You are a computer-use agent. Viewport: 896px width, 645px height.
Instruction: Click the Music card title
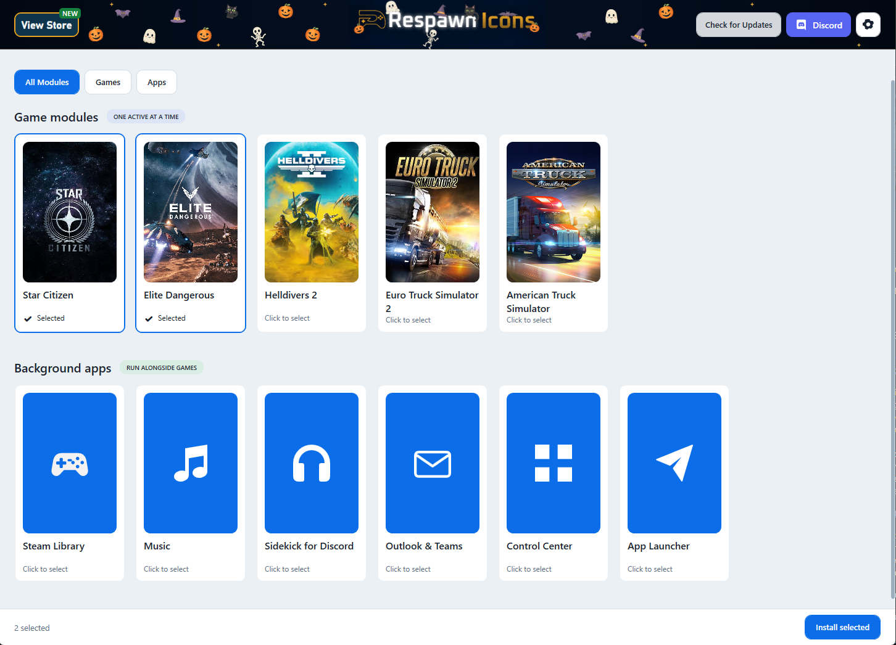157,546
